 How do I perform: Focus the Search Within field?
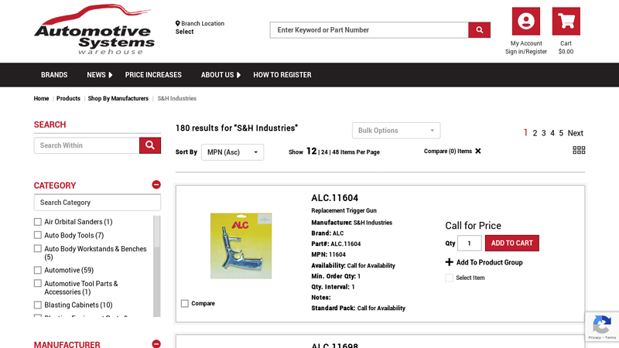click(x=87, y=145)
